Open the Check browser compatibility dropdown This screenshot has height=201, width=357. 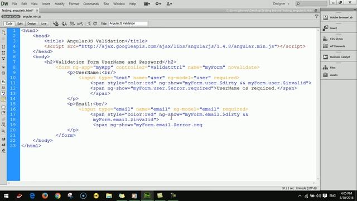pos(80,23)
